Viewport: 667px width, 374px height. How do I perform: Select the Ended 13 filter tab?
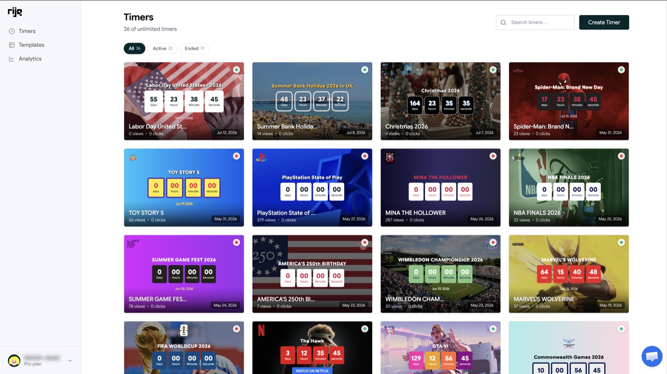(194, 49)
